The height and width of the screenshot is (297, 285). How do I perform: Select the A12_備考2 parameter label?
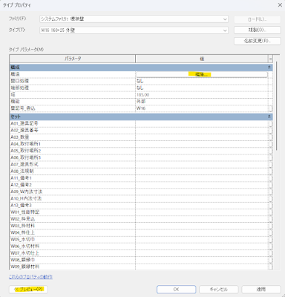[21, 185]
